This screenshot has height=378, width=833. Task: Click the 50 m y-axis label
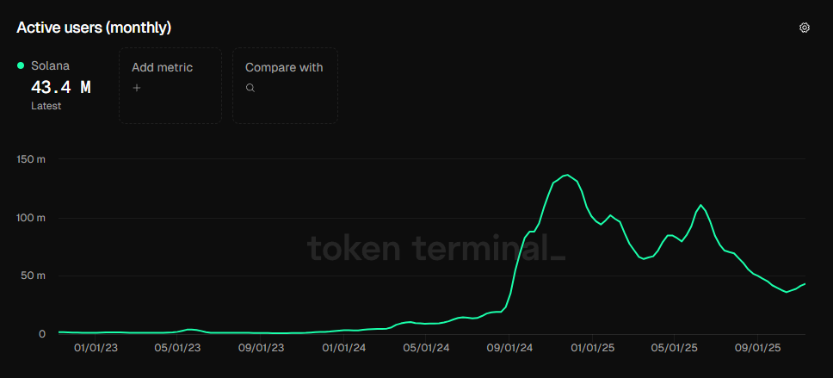pyautogui.click(x=34, y=276)
